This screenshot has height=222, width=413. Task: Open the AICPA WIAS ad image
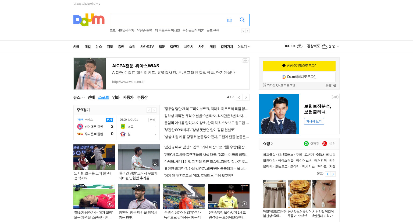point(90,74)
